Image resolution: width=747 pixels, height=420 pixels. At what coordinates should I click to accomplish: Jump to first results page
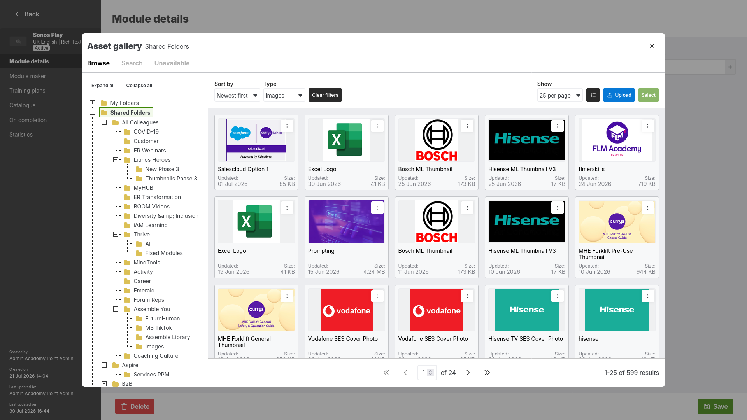coord(386,373)
